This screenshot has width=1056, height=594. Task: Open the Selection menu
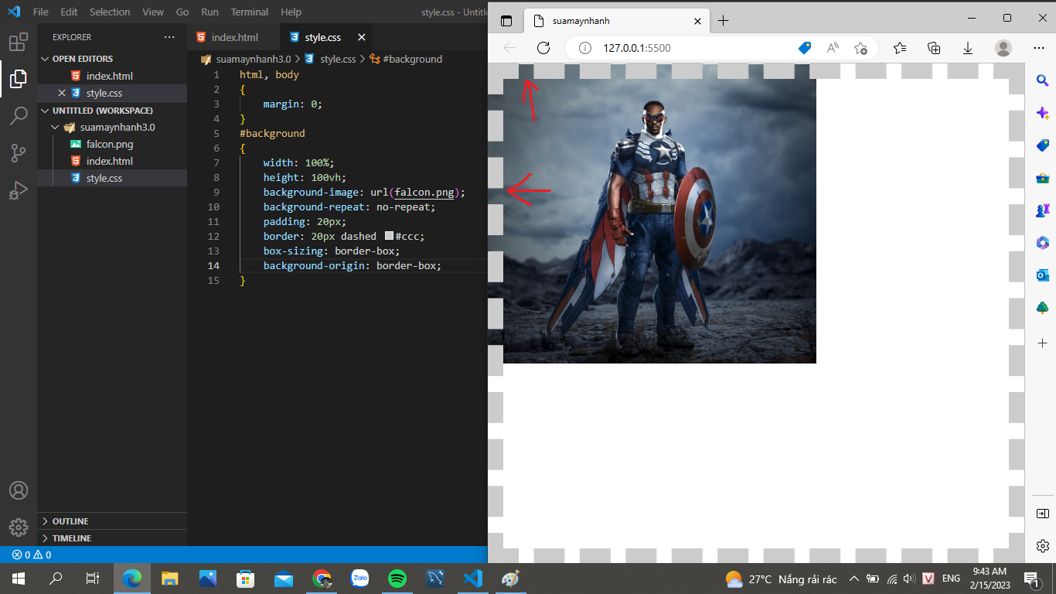[x=110, y=12]
